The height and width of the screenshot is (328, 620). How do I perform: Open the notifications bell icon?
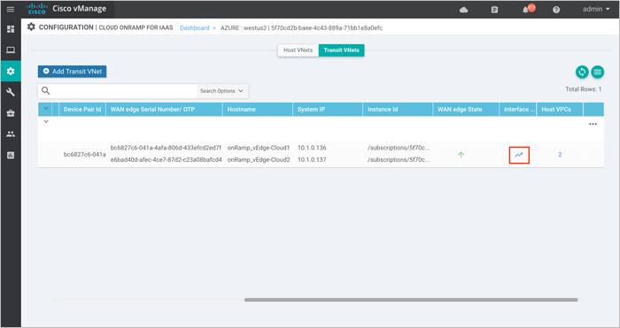525,10
